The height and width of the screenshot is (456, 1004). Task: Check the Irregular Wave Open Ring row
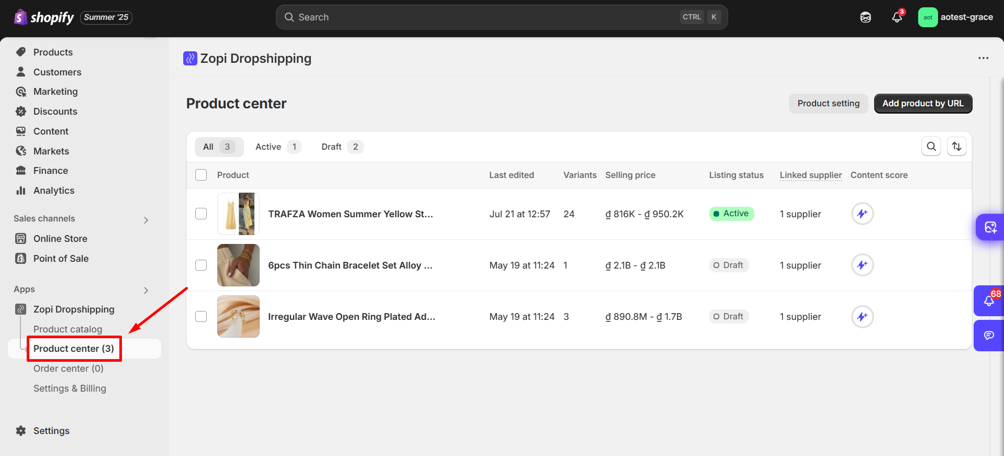[x=201, y=316]
